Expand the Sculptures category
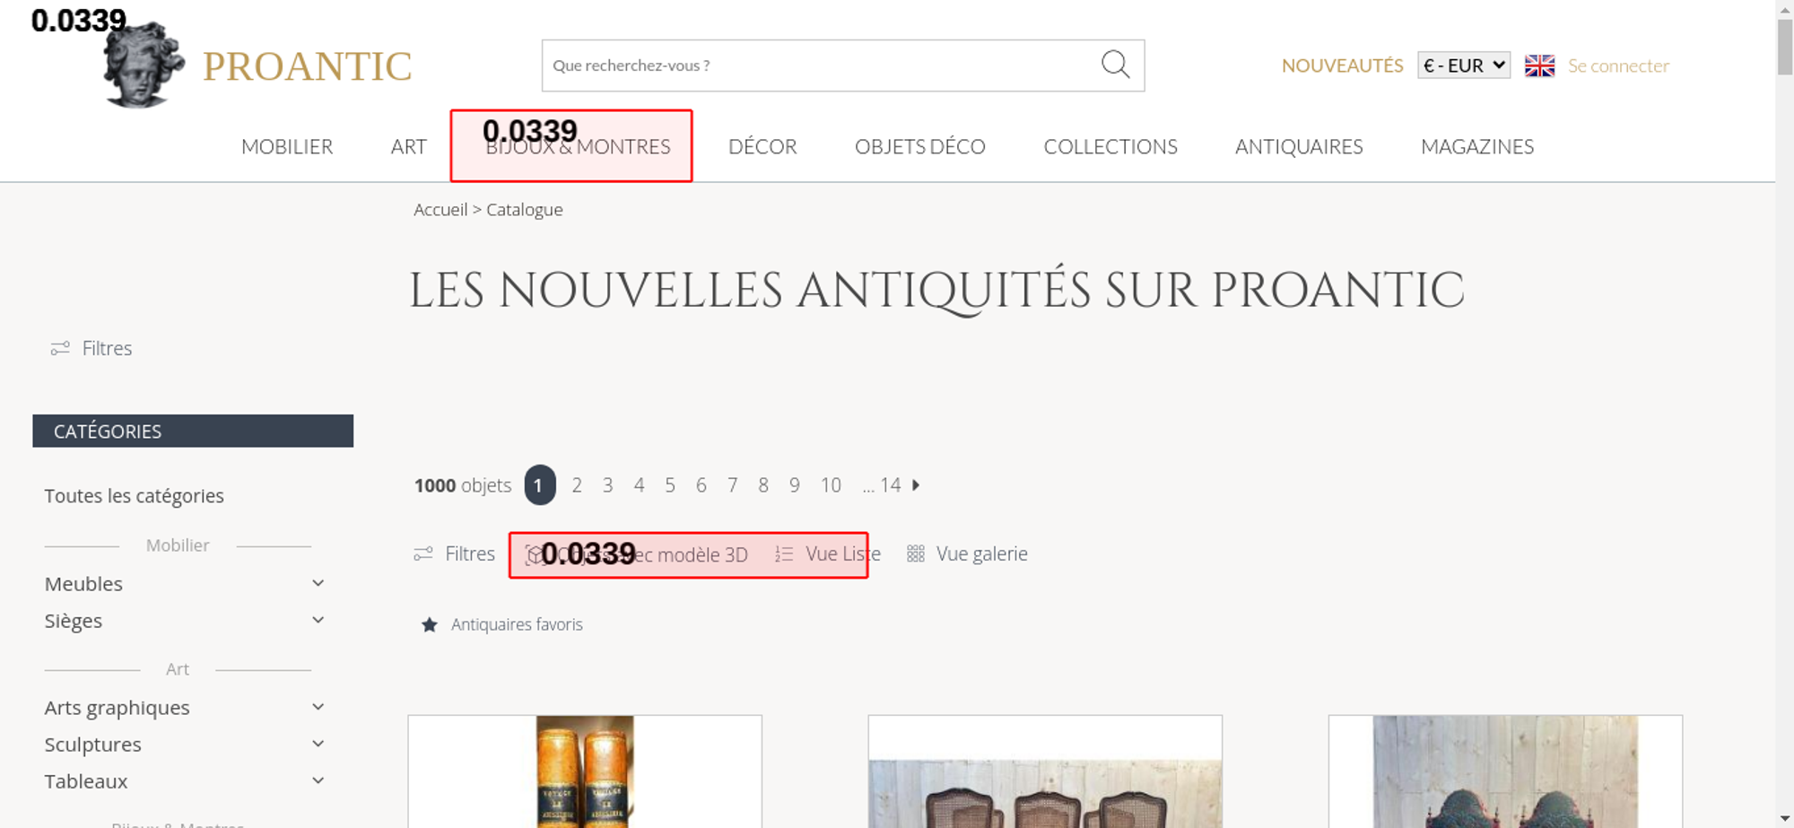 pyautogui.click(x=318, y=745)
